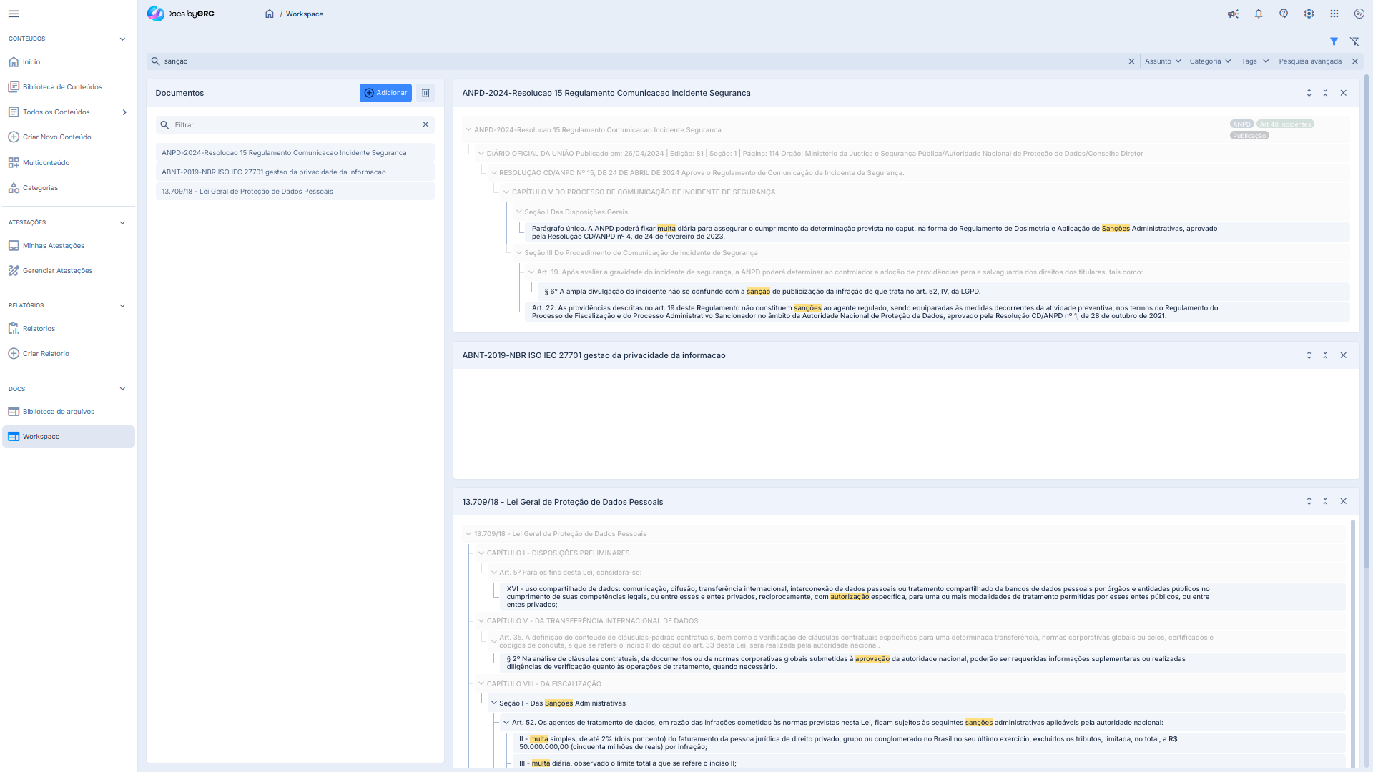
Task: Toggle the hamburger sidebar menu
Action: click(x=14, y=14)
